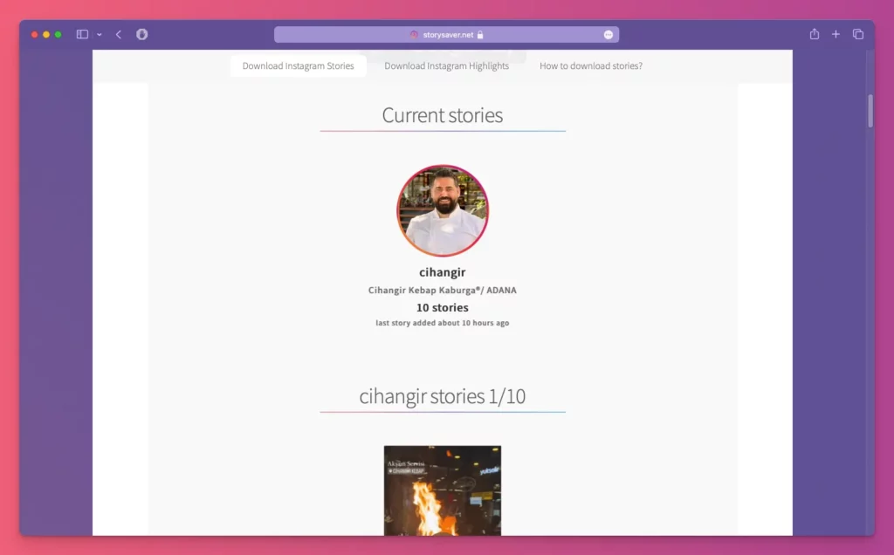Open the fire story thumbnail
Screen dimensions: 894x555
coord(443,490)
